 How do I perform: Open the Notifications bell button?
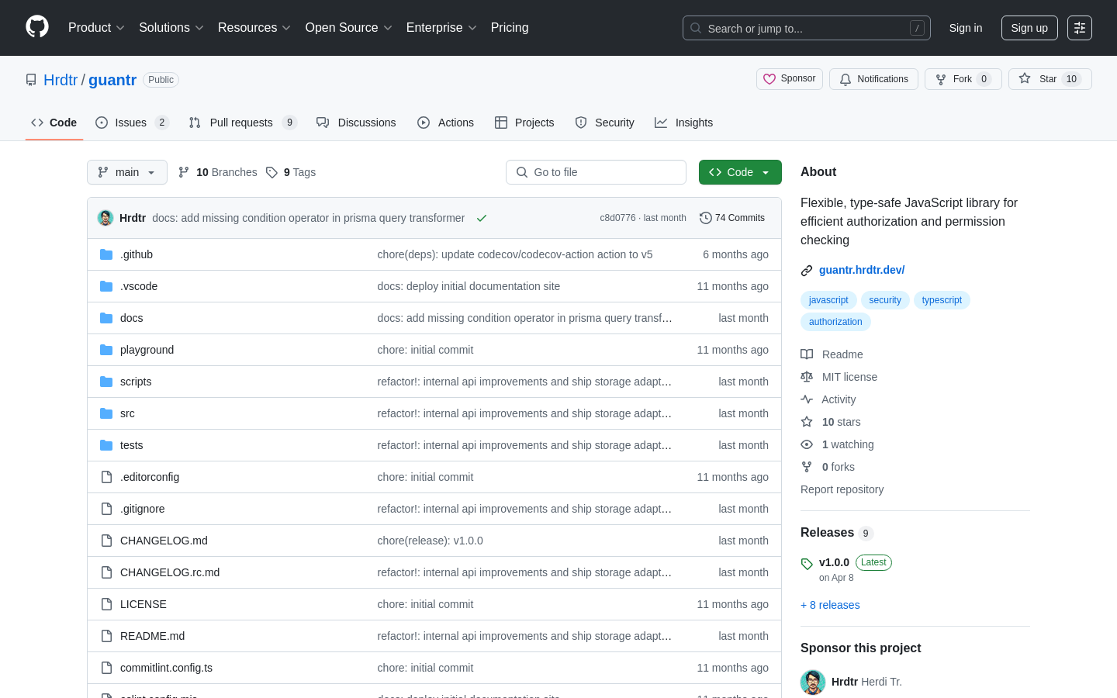[873, 79]
